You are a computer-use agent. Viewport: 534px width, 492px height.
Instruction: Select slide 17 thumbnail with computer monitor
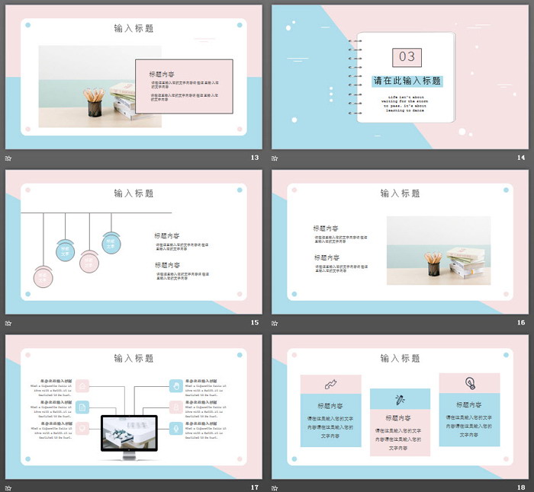[x=133, y=407]
